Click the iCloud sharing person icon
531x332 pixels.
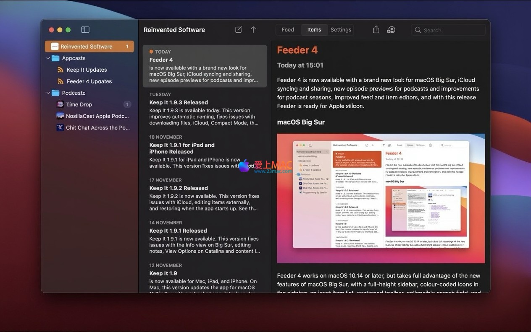[x=391, y=30]
